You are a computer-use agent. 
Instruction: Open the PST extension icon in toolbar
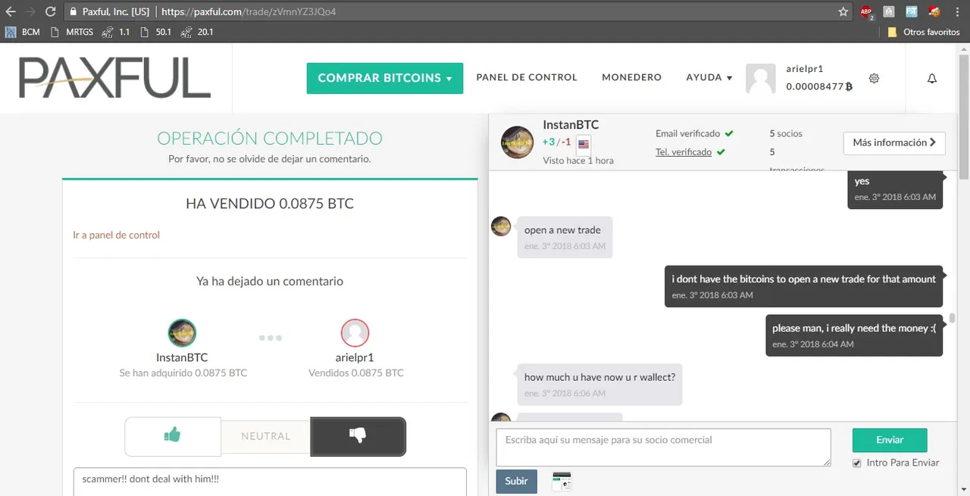point(912,12)
